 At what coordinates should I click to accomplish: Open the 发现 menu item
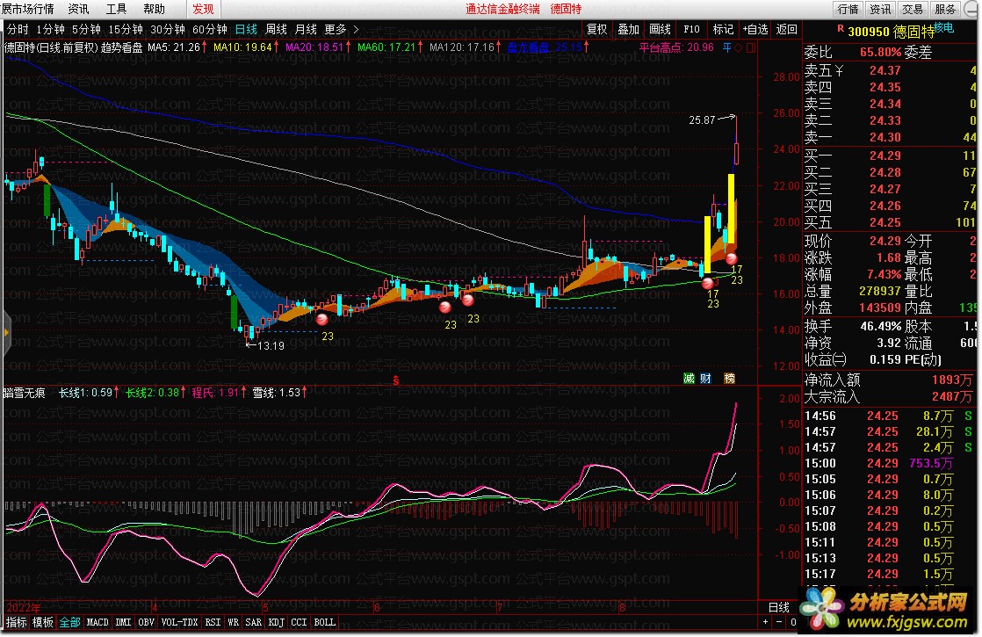[203, 10]
